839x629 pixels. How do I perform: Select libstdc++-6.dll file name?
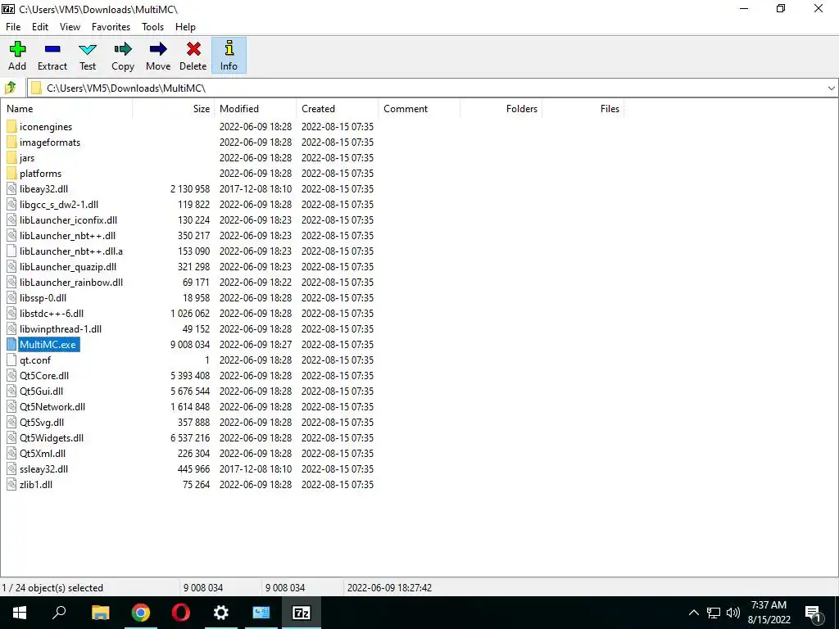click(52, 313)
